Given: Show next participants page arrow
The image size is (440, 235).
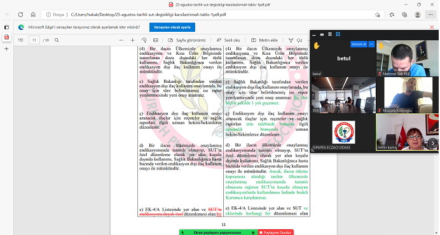Looking at the screenshot, I should 432,143.
